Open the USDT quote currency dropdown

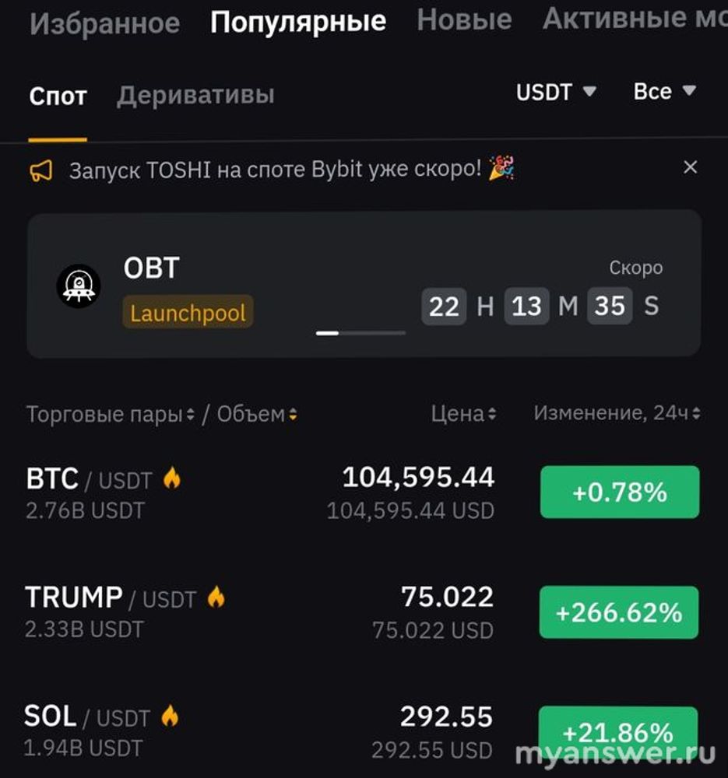556,92
